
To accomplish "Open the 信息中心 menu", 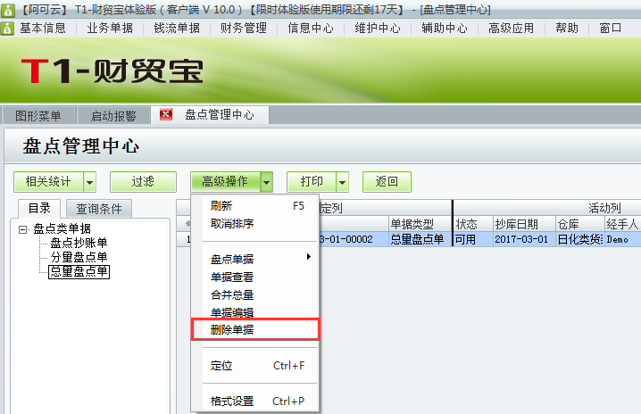I will tap(311, 29).
